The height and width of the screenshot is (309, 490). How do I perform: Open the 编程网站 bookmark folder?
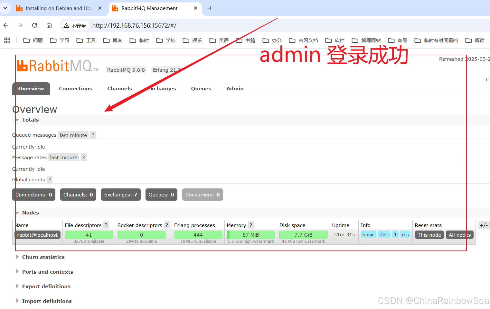[366, 40]
